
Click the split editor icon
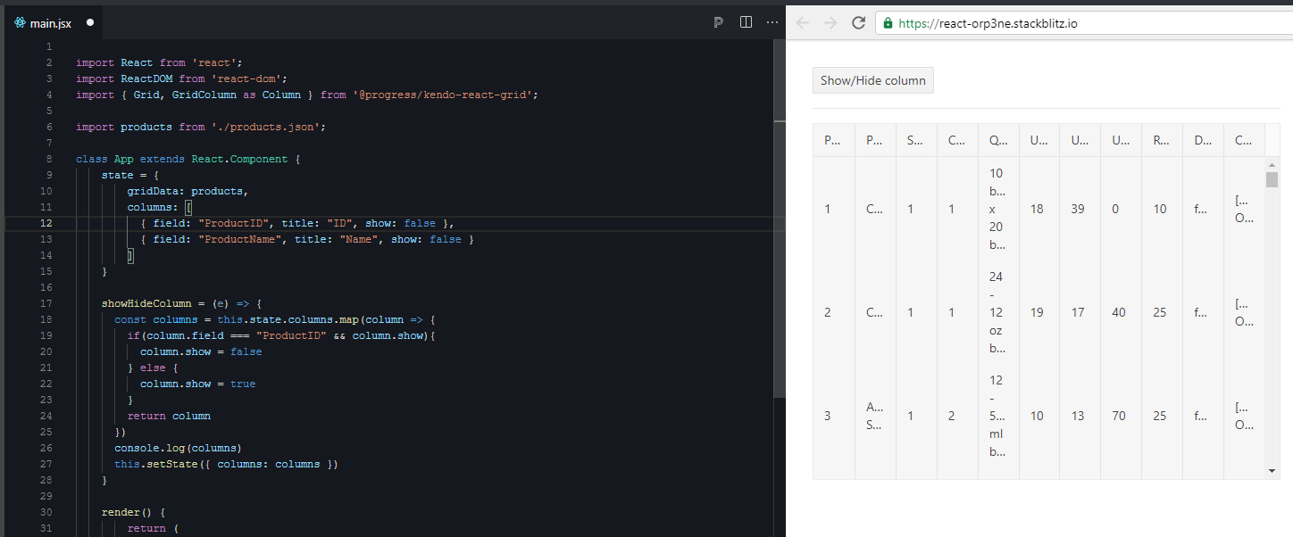747,22
